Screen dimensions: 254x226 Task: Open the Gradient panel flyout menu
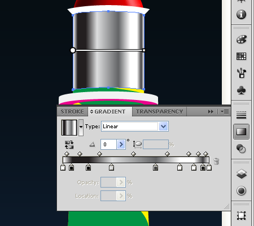(225, 112)
